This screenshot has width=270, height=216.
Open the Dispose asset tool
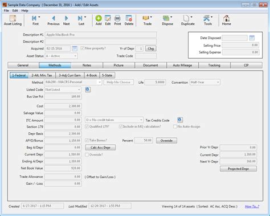(167, 21)
